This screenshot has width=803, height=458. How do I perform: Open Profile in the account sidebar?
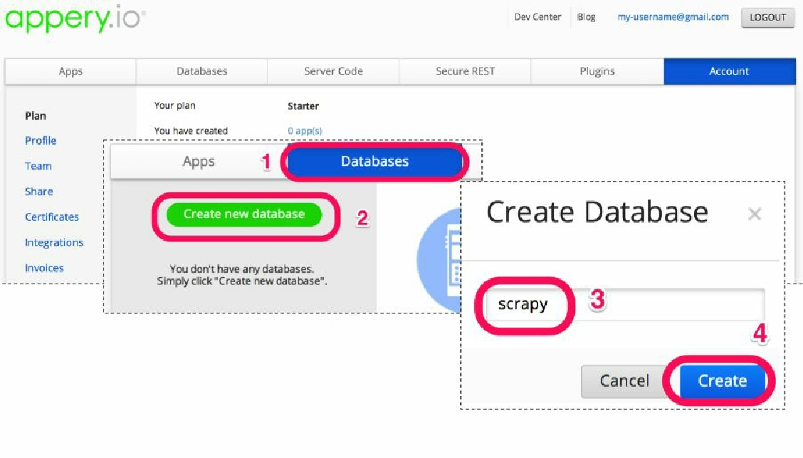point(41,140)
